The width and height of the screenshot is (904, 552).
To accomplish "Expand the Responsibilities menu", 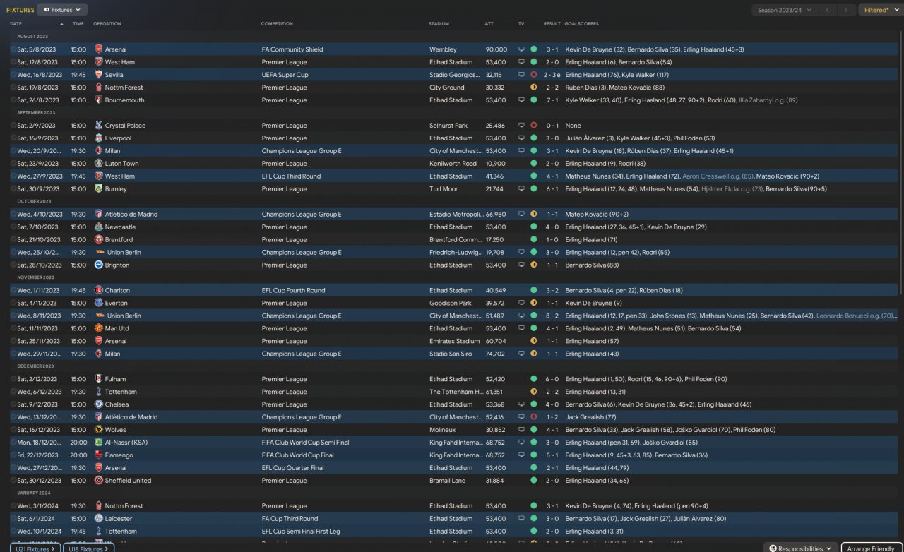I will (x=801, y=548).
